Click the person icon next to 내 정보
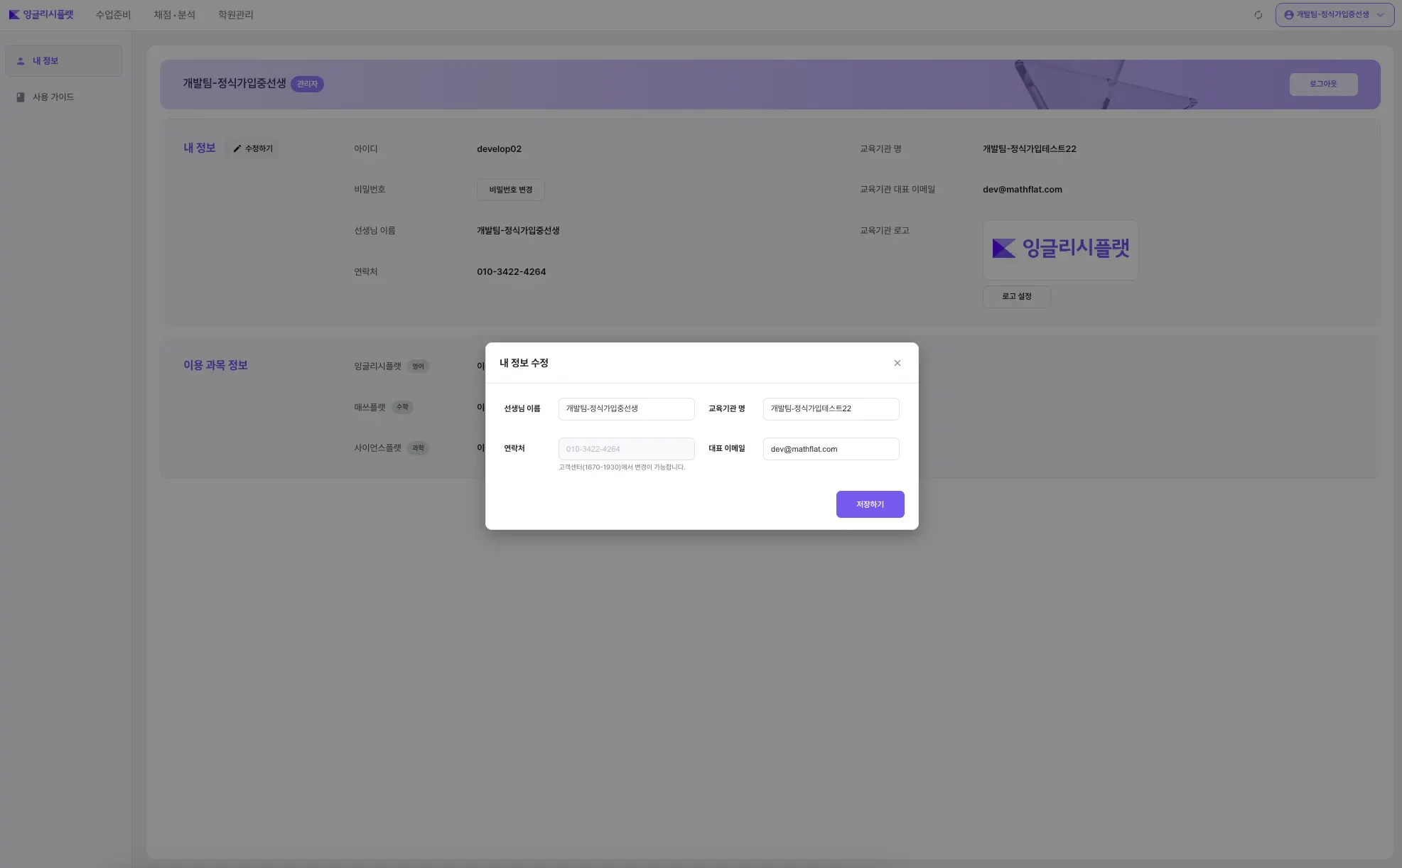This screenshot has height=868, width=1402. click(21, 61)
